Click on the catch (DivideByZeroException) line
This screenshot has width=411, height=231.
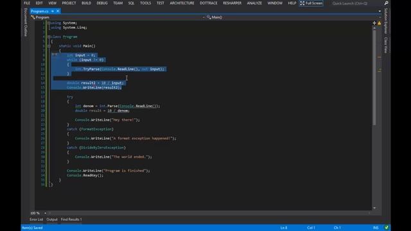pos(96,148)
